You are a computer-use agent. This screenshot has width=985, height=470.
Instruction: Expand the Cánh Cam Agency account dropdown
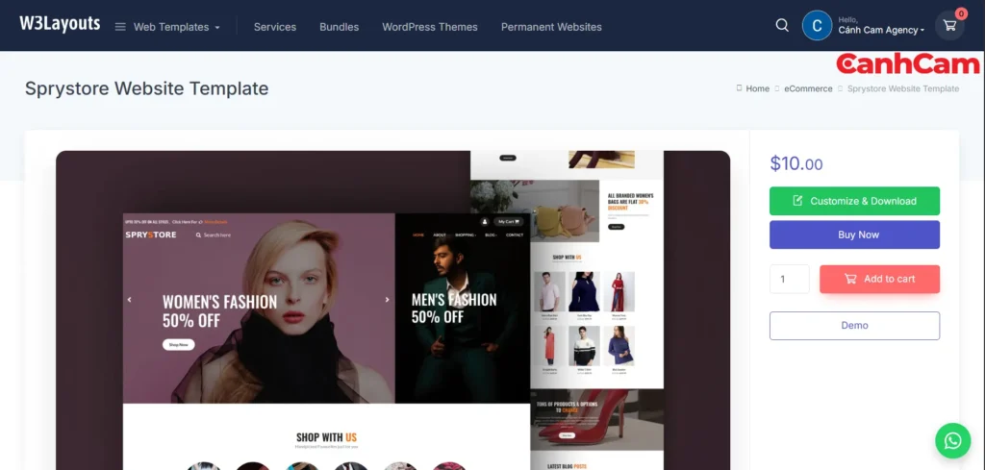[x=881, y=30]
